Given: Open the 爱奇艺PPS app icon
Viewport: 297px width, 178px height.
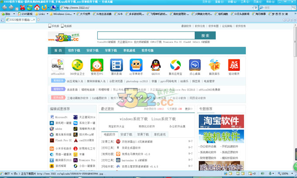Looking at the screenshot, I should click(97, 65).
